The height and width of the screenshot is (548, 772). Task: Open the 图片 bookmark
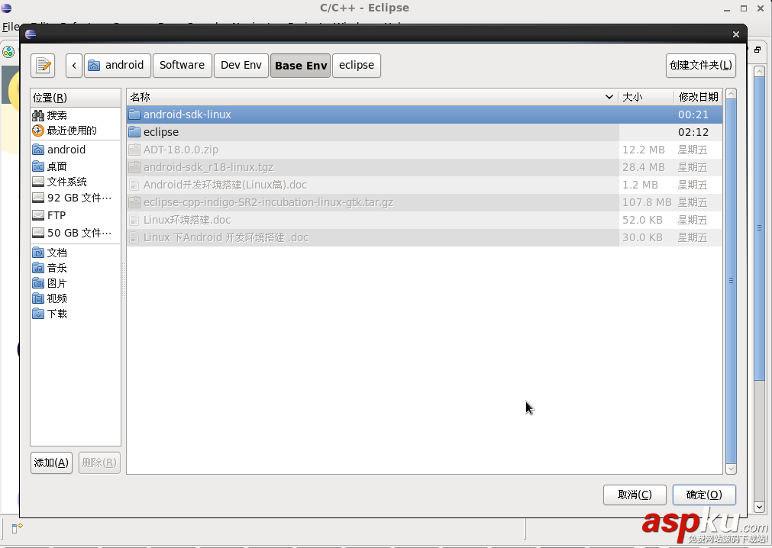76,283
